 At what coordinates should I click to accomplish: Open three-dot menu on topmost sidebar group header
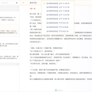point(18,7)
